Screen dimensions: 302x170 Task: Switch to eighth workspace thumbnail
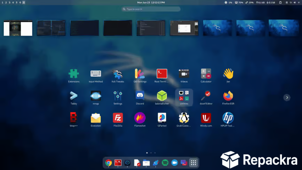[x=251, y=28]
